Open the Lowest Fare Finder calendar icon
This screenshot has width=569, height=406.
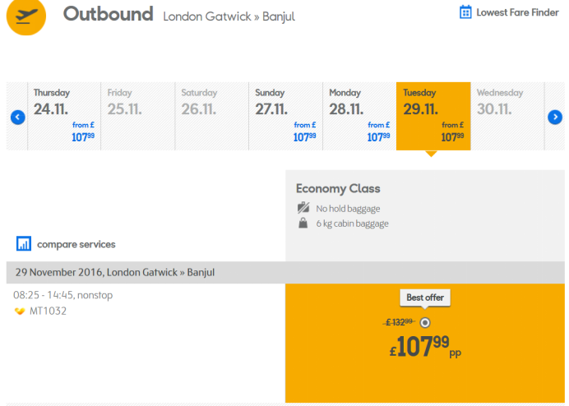(465, 12)
